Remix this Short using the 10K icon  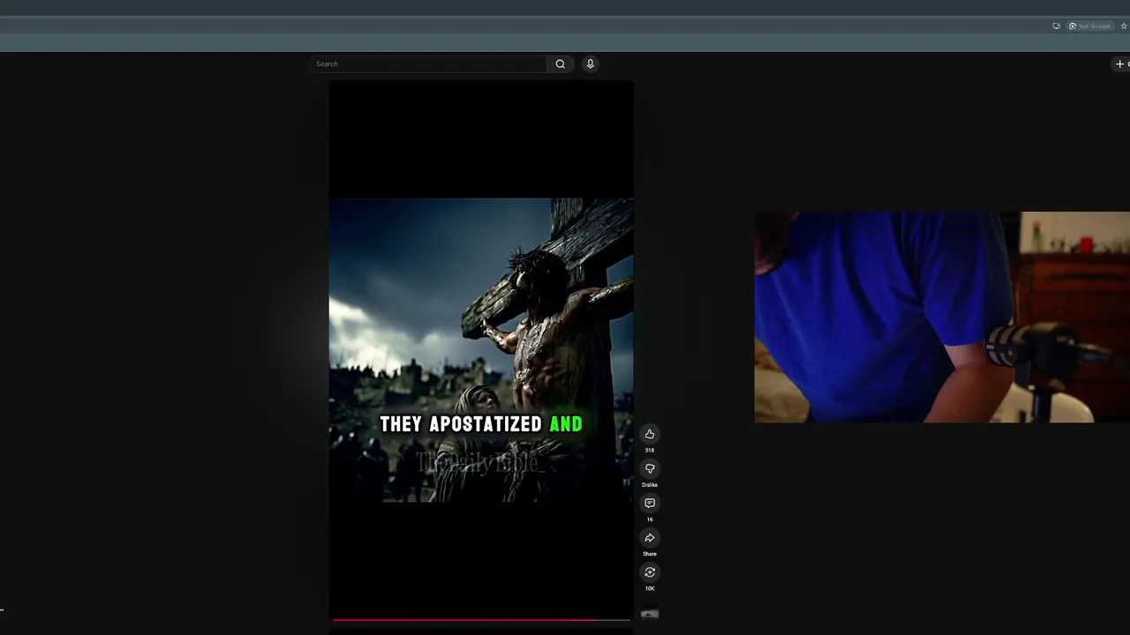pyautogui.click(x=650, y=572)
